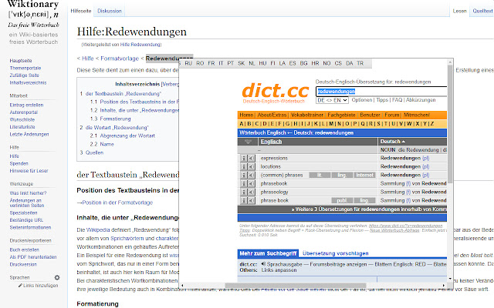Open Vokabeltrainer in dict.cc menu
Viewport: 494px width, 308px height.
pyautogui.click(x=307, y=115)
